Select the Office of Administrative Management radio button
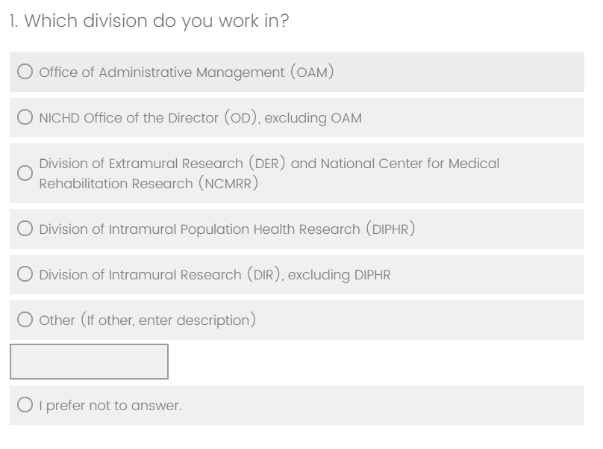 (25, 72)
